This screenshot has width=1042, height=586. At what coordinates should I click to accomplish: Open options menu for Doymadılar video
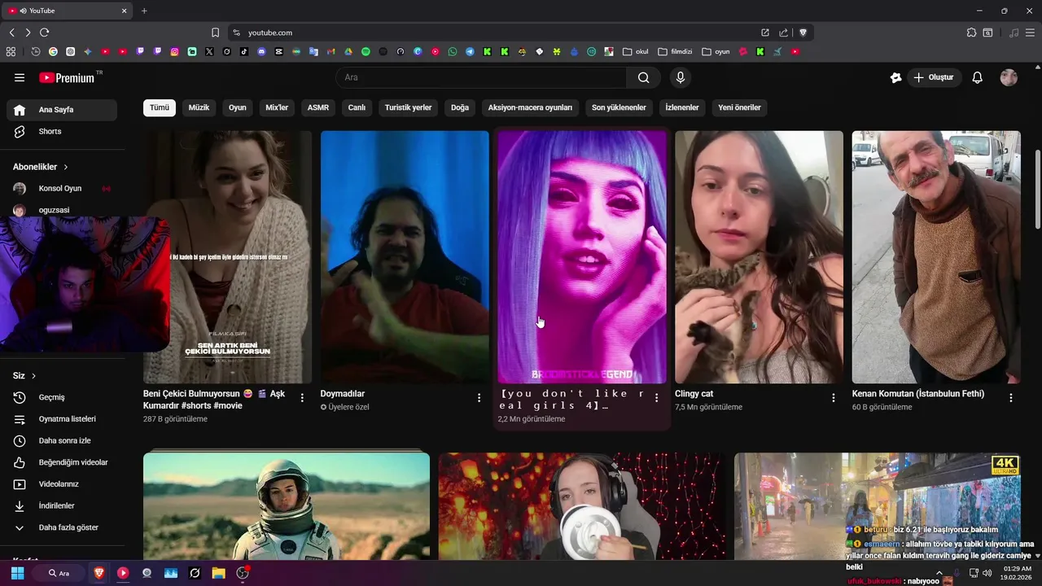pos(479,398)
